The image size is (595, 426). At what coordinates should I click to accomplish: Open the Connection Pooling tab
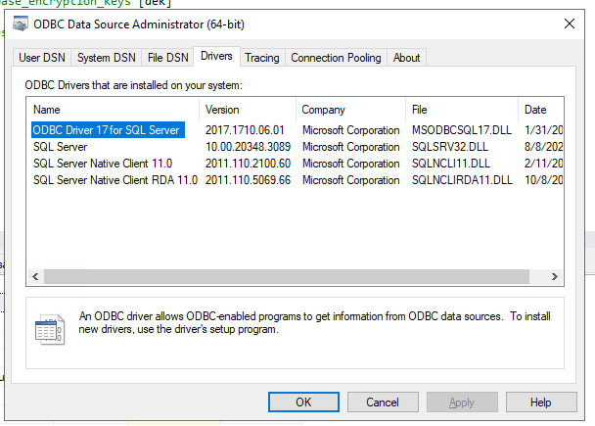click(x=336, y=58)
